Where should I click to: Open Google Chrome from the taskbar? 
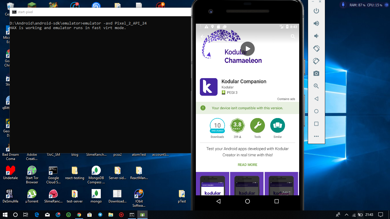tap(79, 215)
